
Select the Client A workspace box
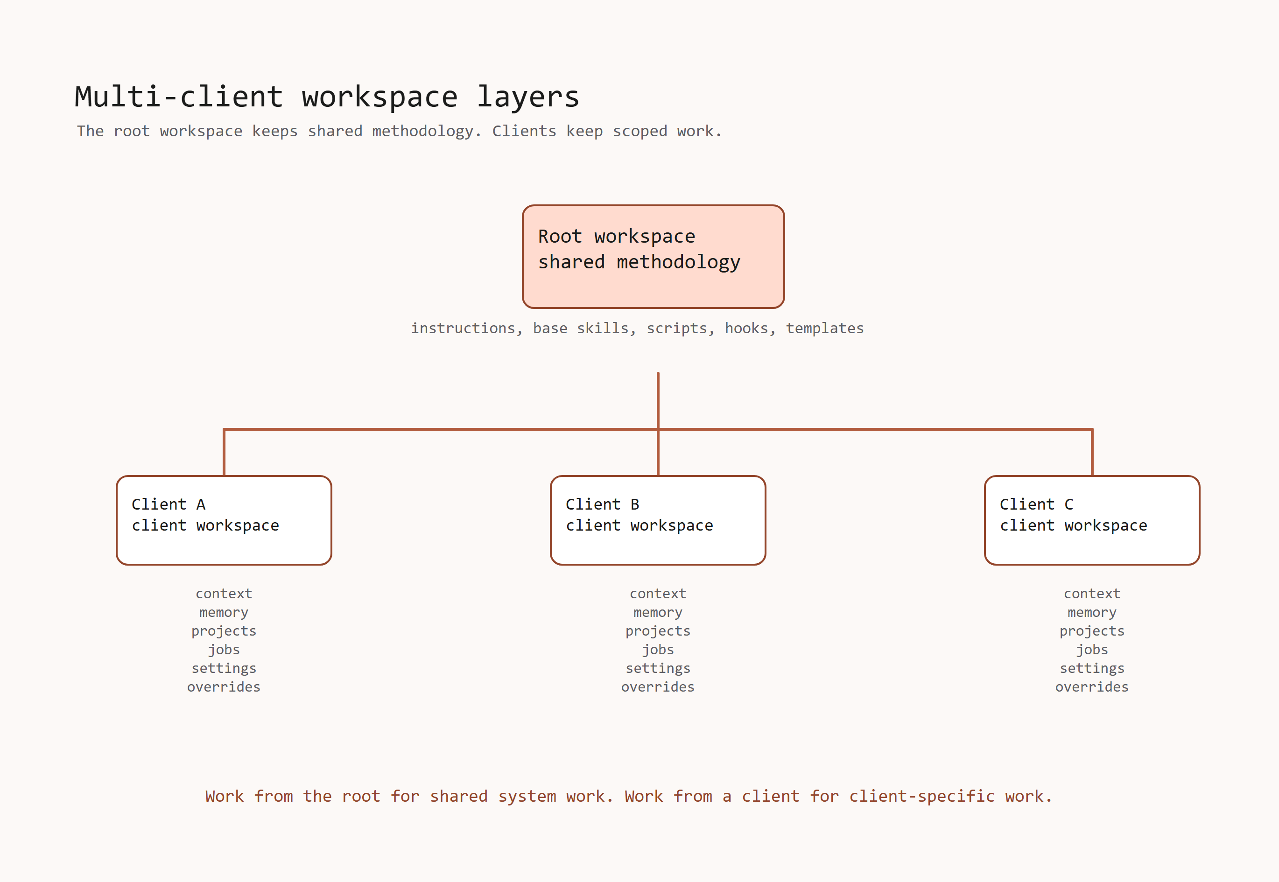click(x=224, y=520)
